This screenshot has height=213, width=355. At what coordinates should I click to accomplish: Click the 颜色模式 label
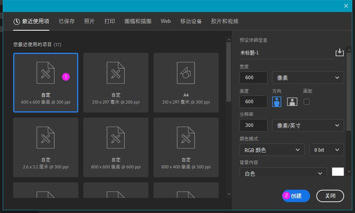point(249,139)
